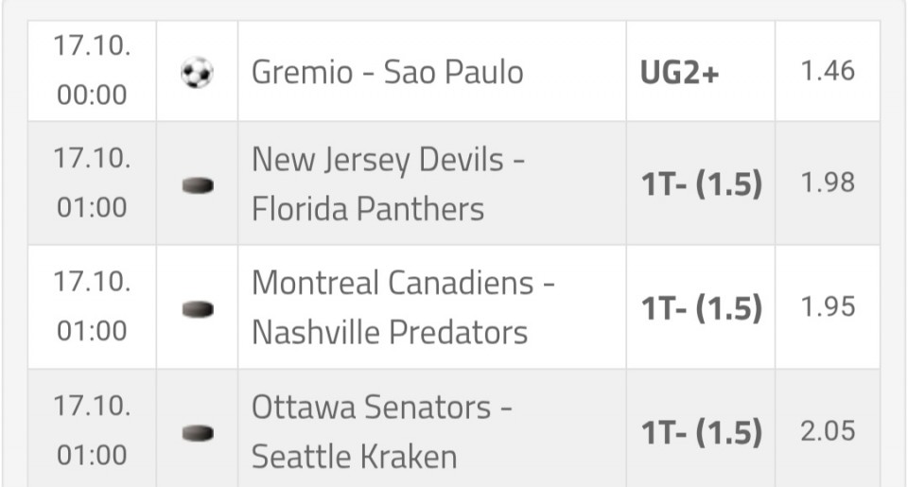Screen dimensions: 908x487
Task: Click the 1.46 odds value
Action: (x=828, y=71)
